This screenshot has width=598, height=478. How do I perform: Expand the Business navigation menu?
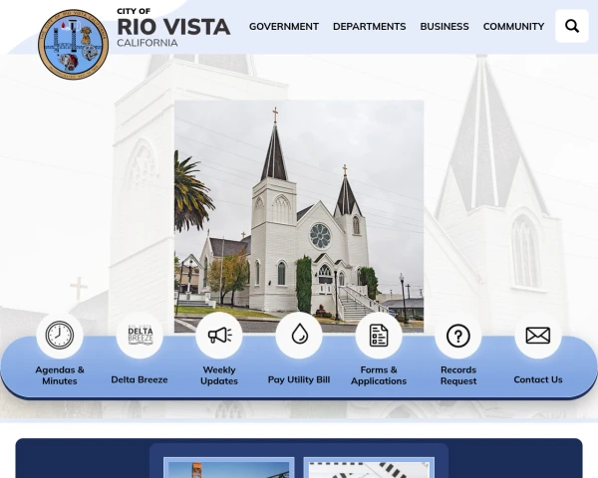(x=445, y=26)
